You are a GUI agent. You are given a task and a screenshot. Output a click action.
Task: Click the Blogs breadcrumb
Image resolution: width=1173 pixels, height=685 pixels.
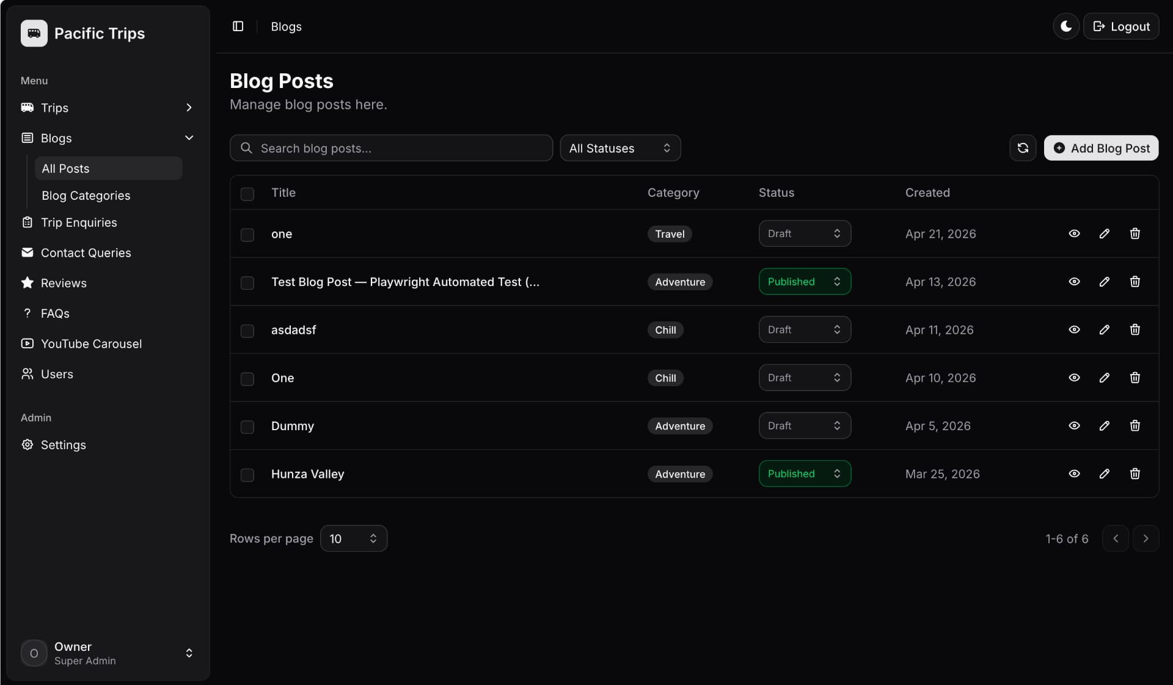pyautogui.click(x=286, y=26)
